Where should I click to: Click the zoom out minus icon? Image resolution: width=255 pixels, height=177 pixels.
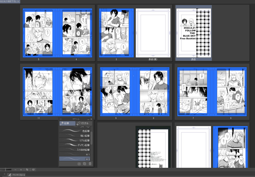click(15, 170)
